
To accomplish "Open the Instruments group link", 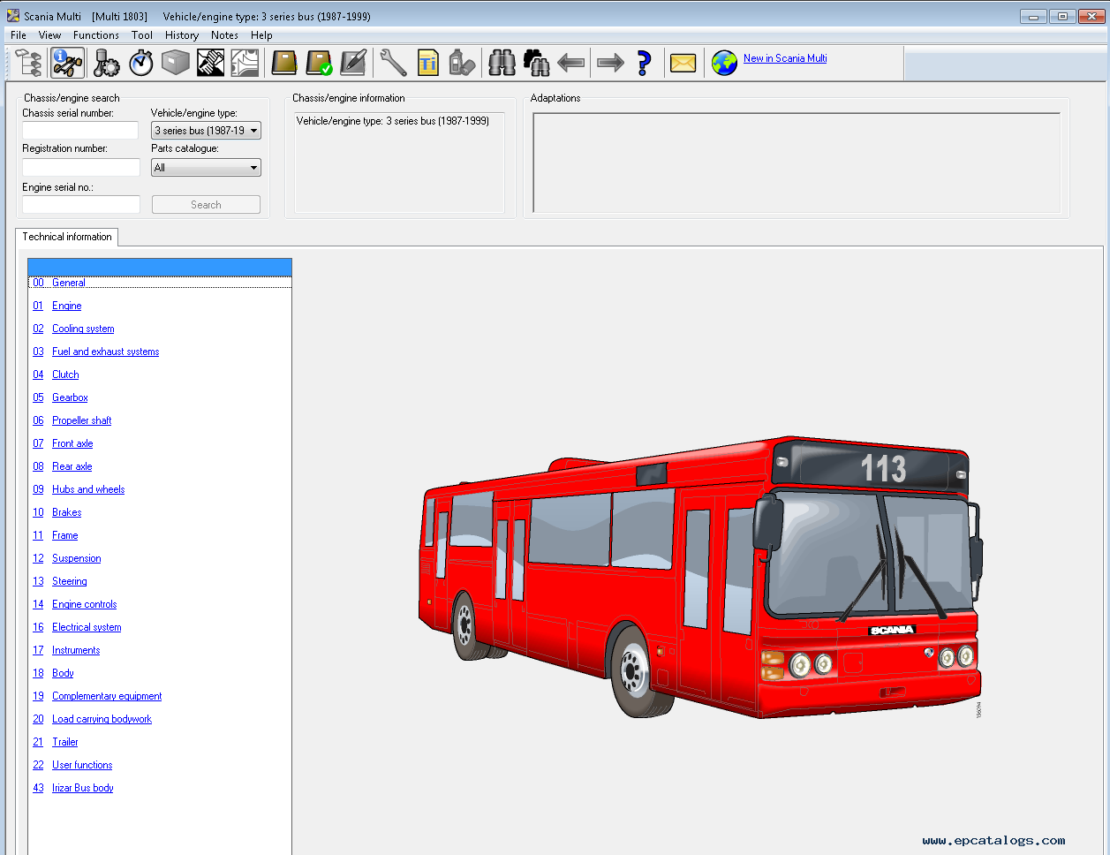I will [x=76, y=650].
